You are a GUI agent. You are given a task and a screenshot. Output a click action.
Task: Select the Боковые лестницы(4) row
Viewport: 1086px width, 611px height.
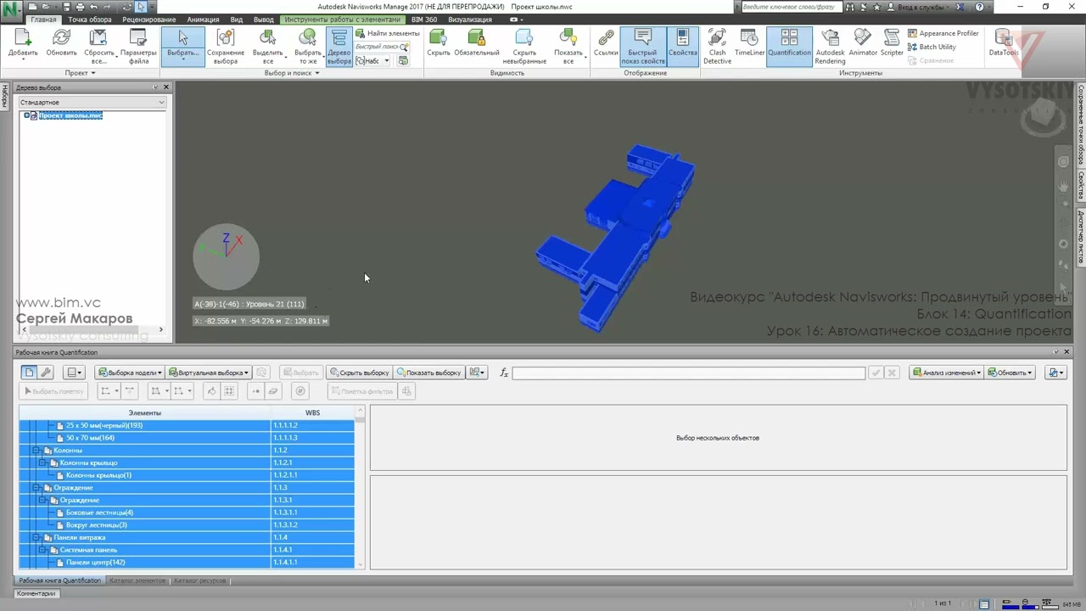[187, 513]
